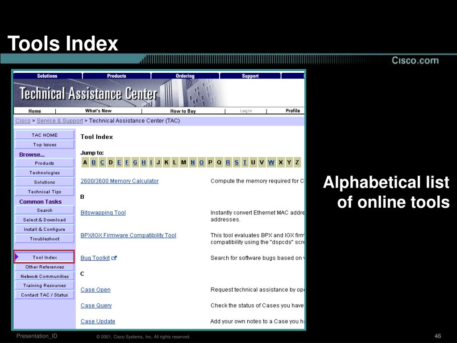
Task: Click 'Search for software bugs' description text
Action: click(257, 258)
